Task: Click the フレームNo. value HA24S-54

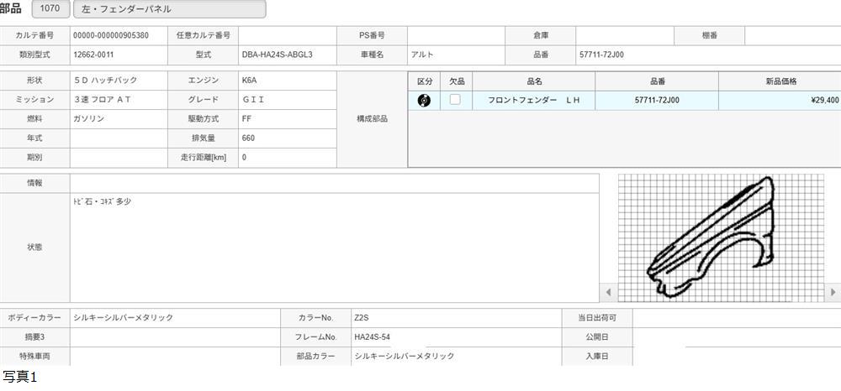Action: point(454,337)
